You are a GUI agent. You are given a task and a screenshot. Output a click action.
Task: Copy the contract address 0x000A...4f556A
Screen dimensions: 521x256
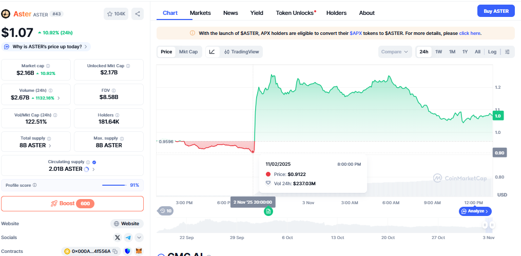point(115,251)
